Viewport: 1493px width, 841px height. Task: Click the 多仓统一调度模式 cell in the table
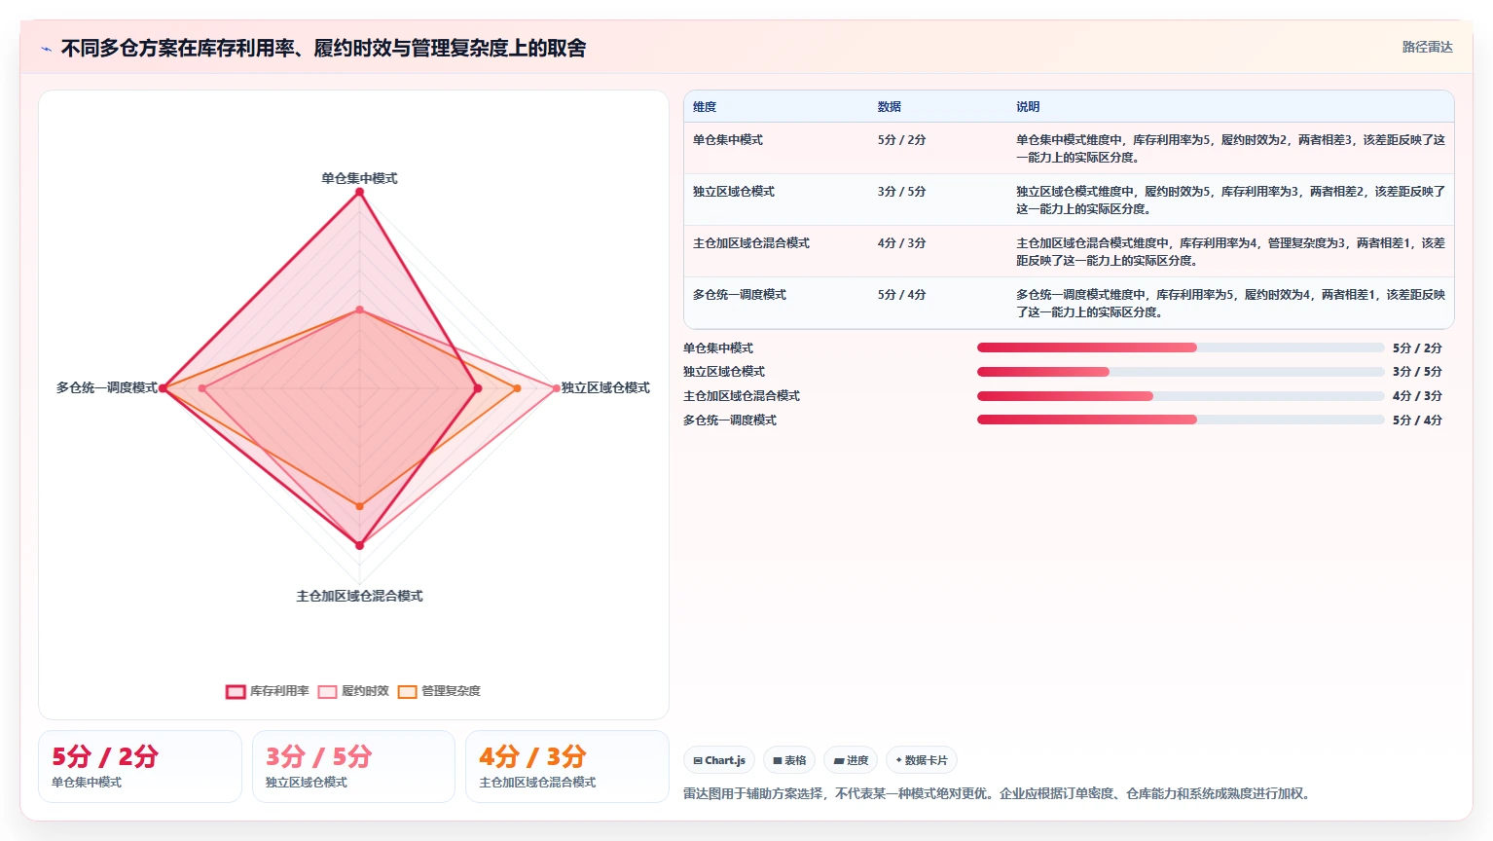click(740, 295)
